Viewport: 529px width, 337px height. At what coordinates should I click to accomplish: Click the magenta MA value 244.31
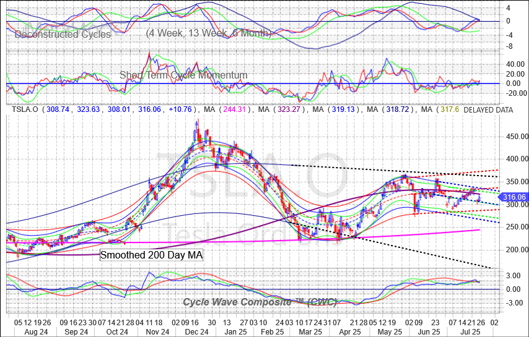(x=234, y=109)
